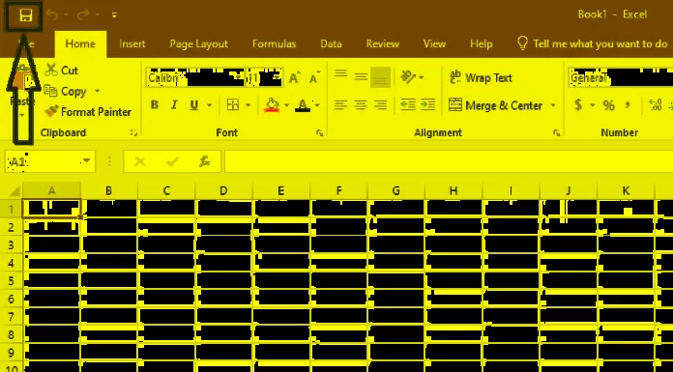673x372 pixels.
Task: Activate the Format Painter
Action: coord(88,112)
